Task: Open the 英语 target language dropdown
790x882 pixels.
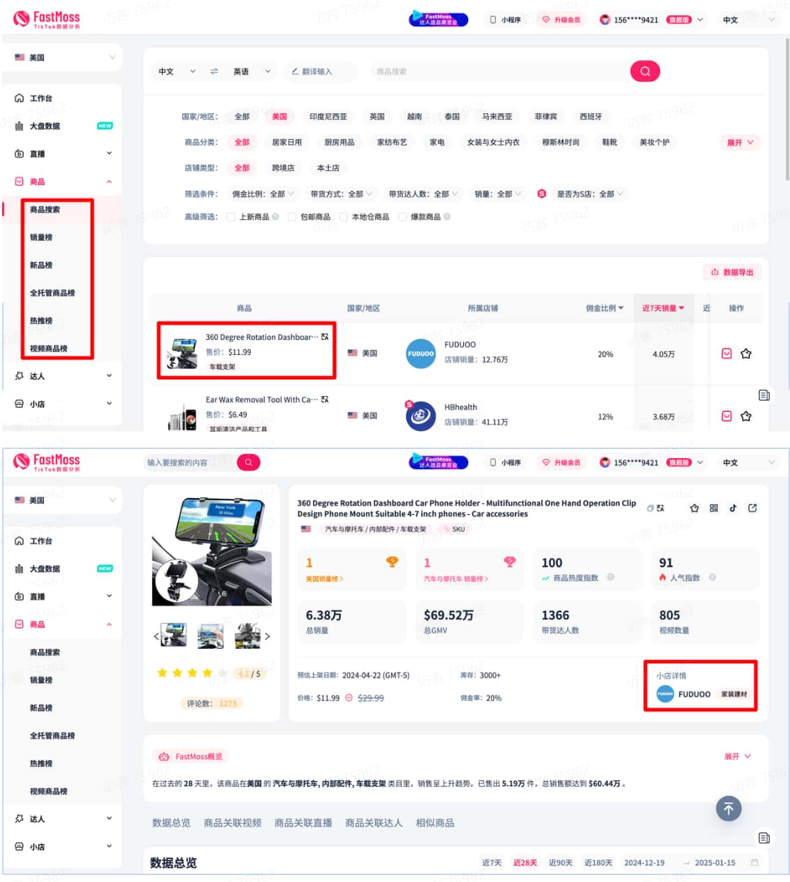Action: pos(251,71)
